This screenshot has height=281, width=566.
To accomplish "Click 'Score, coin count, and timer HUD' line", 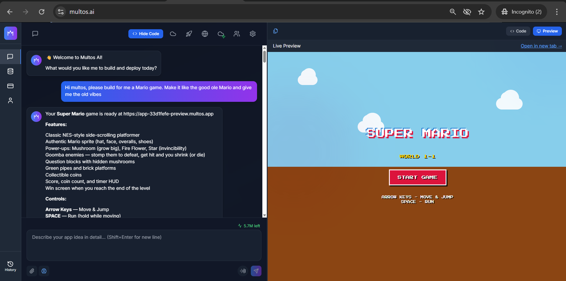I will pos(82,181).
